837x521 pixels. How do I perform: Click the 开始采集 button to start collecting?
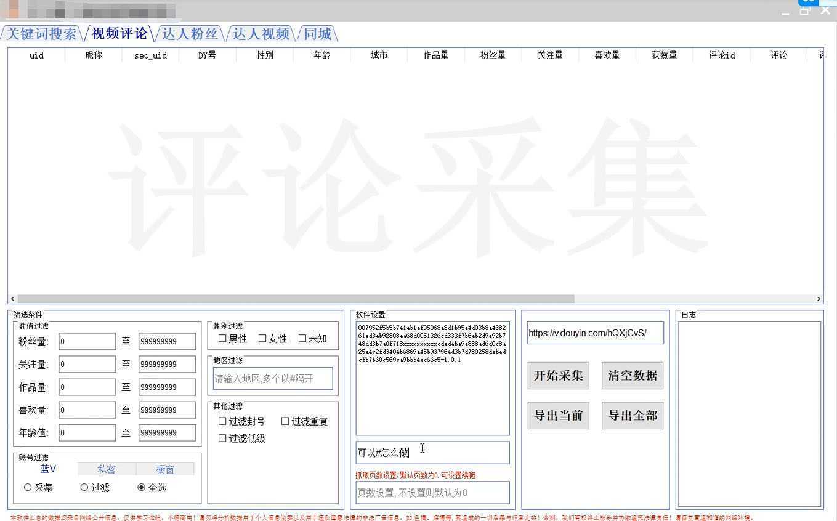coord(557,375)
